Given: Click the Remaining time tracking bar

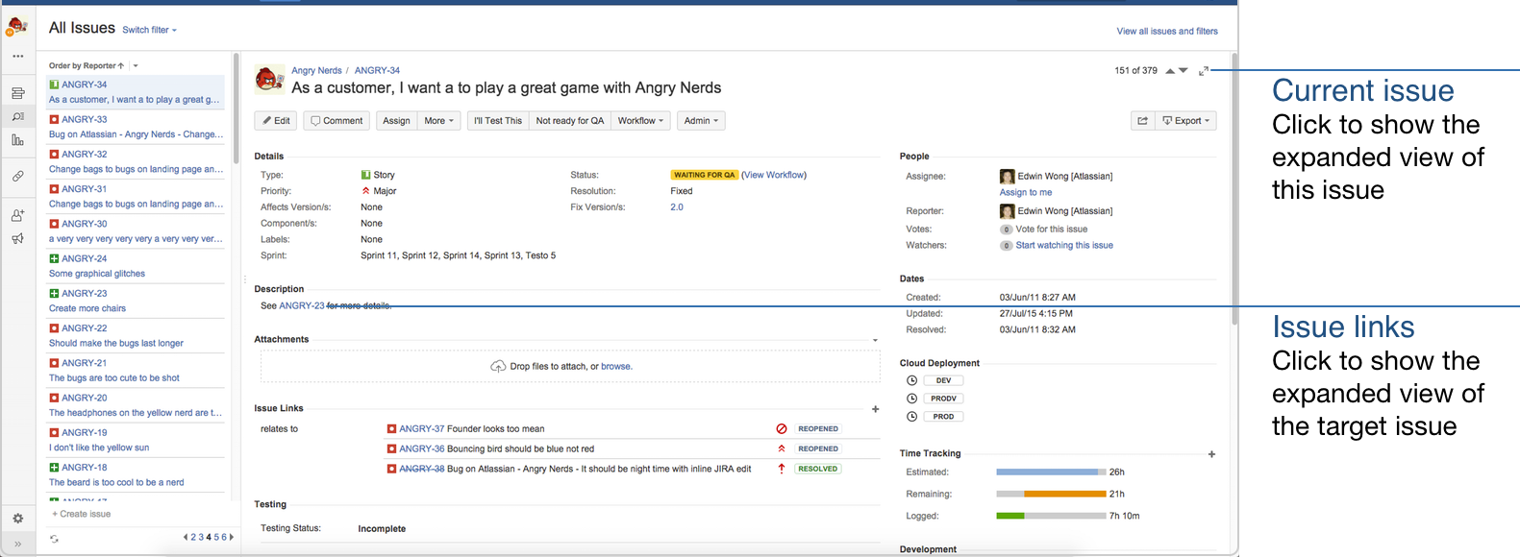Looking at the screenshot, I should pos(1051,495).
